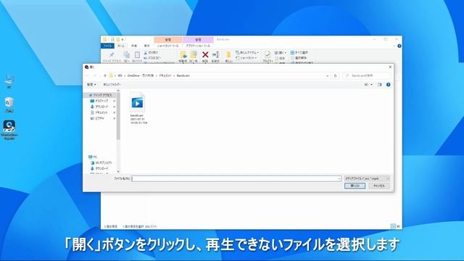
Task: Open the Recycle Bin on desktop
Action: point(9,104)
